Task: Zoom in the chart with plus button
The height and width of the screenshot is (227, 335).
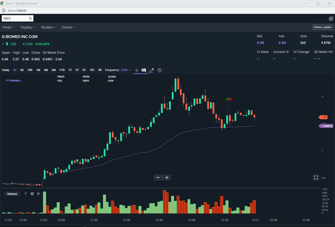Action: 167,177
